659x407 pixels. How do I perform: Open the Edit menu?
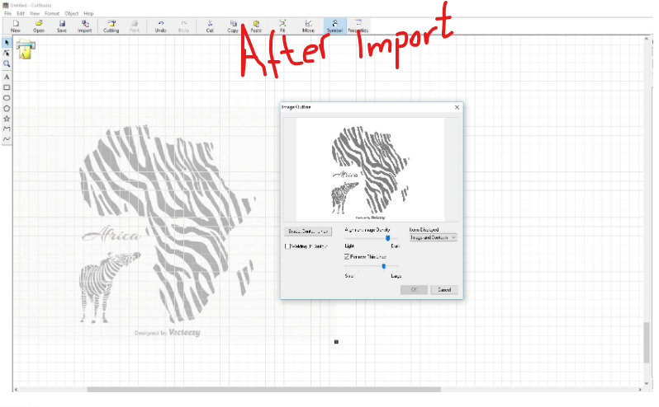pos(20,13)
